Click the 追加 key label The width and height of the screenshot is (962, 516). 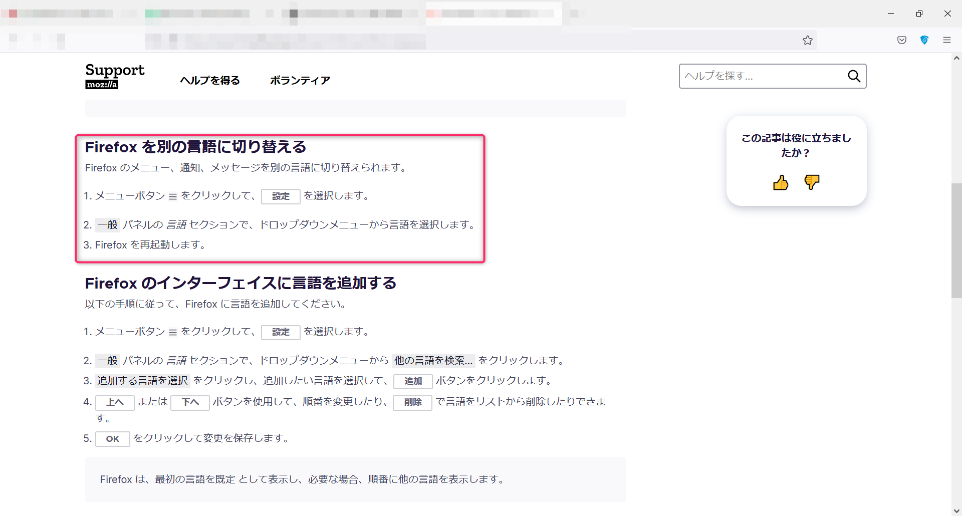[413, 381]
